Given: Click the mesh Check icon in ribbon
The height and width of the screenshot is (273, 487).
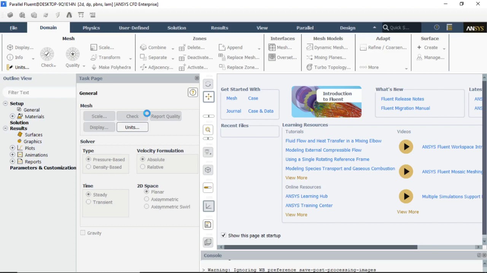Looking at the screenshot, I should pos(47,54).
